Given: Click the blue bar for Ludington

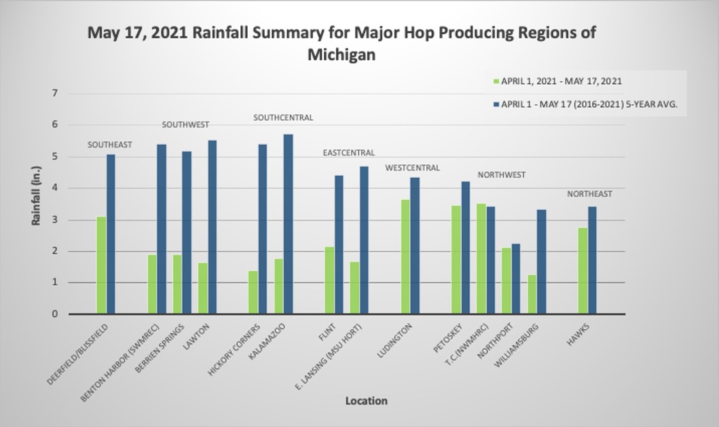Looking at the screenshot, I should click(415, 245).
